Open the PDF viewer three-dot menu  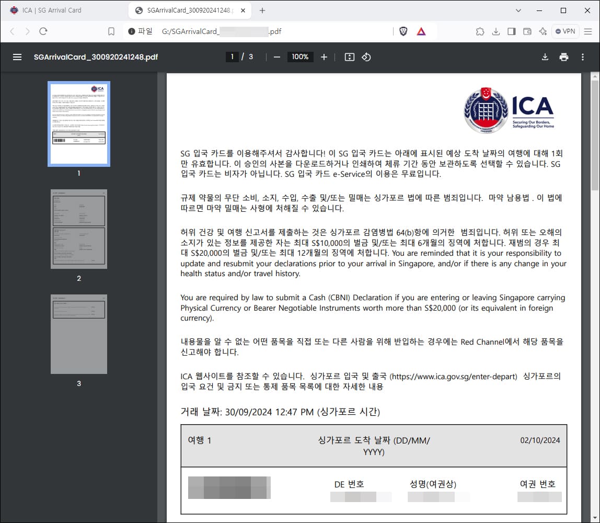[582, 57]
